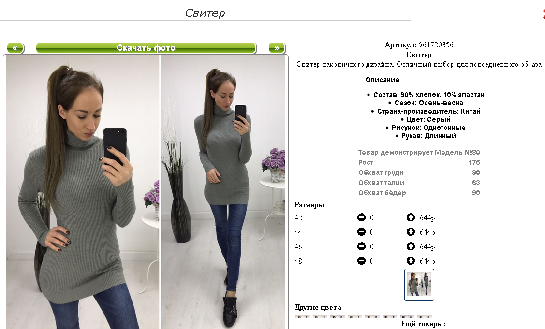The height and width of the screenshot is (329, 545).
Task: Select the first swatch under Другие цвета
Action: (x=302, y=317)
